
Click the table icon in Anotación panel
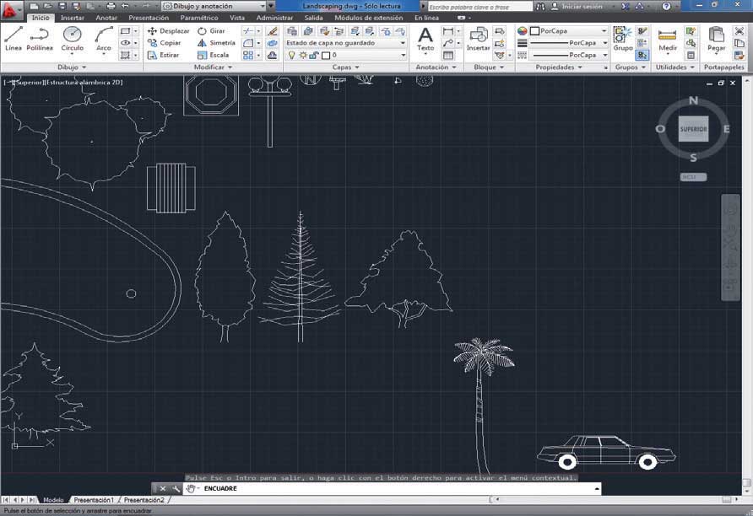tap(448, 55)
